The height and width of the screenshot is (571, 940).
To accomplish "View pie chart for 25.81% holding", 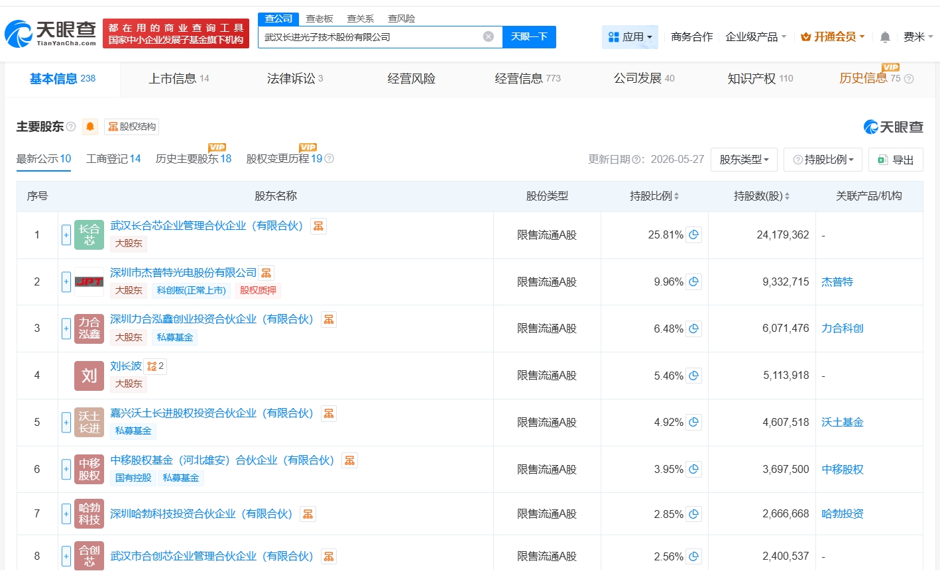I will point(694,235).
